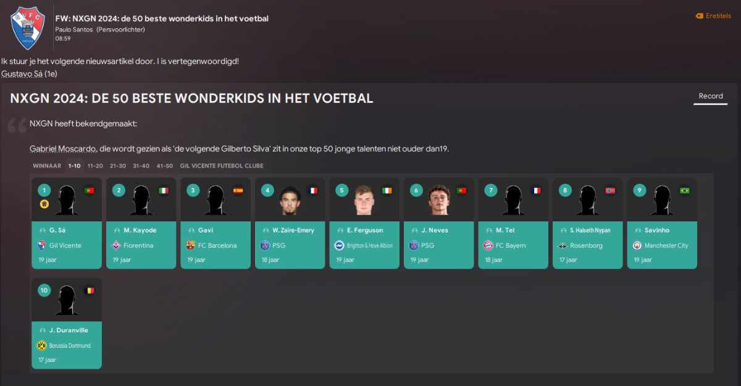Image resolution: width=741 pixels, height=386 pixels.
Task: Open the 41-50 ranking tab
Action: point(165,166)
